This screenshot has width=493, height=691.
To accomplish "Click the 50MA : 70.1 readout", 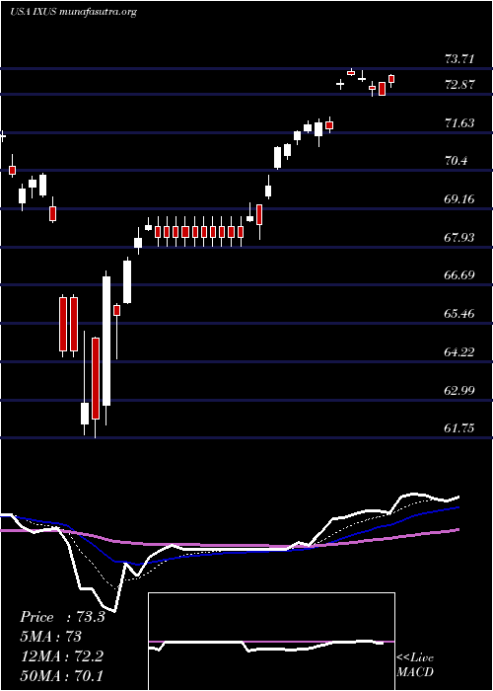I will [x=61, y=676].
